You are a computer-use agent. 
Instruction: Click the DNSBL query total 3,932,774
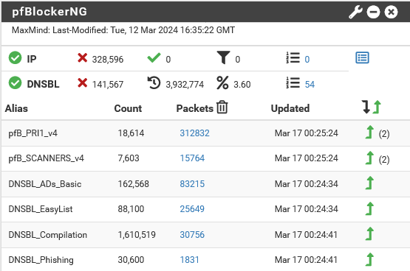[x=185, y=85]
